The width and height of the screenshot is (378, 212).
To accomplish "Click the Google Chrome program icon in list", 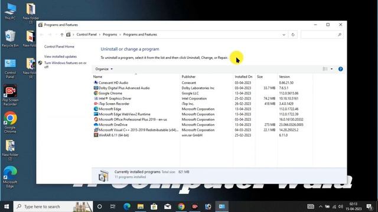I will click(x=96, y=93).
